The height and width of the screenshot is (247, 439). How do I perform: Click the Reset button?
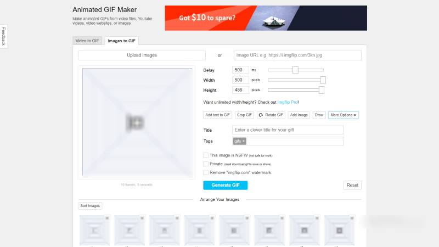point(352,185)
